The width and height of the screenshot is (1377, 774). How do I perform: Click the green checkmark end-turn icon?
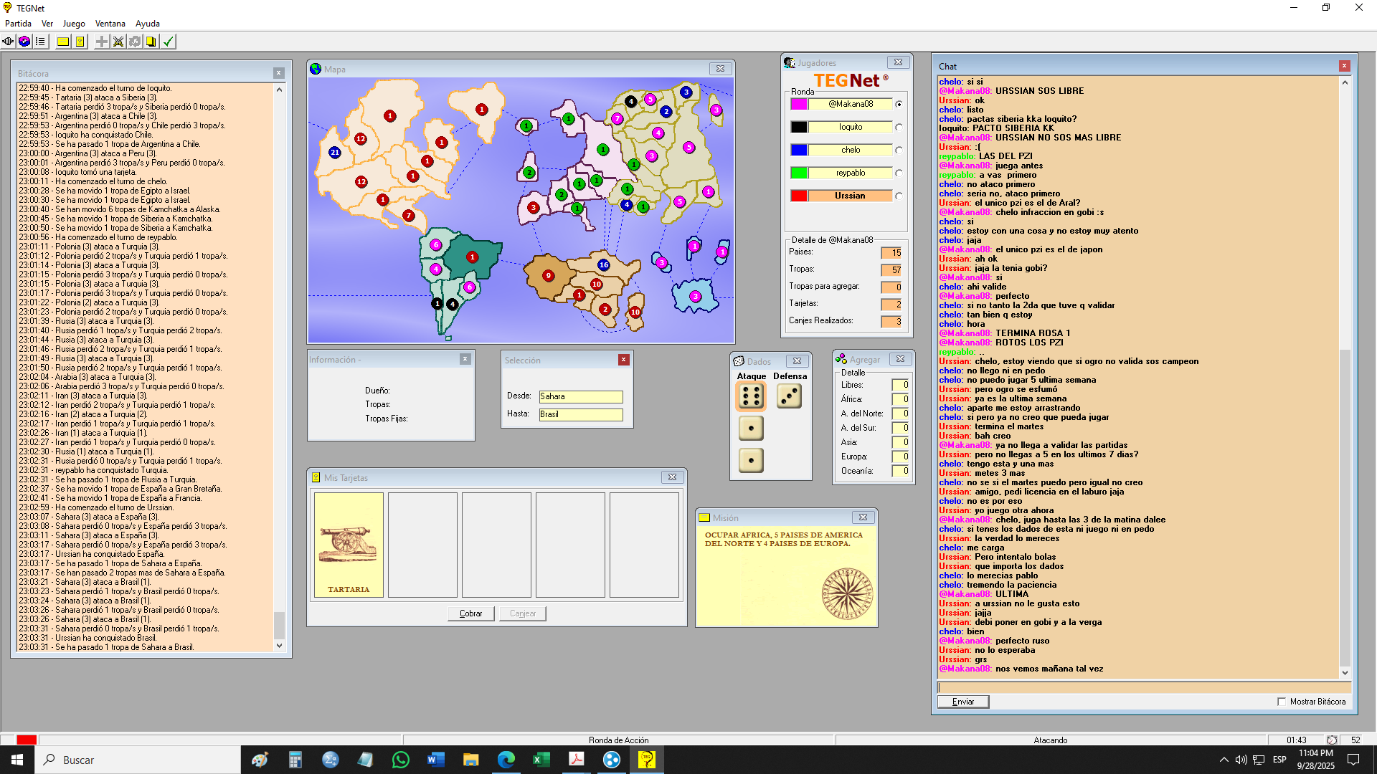click(x=168, y=42)
